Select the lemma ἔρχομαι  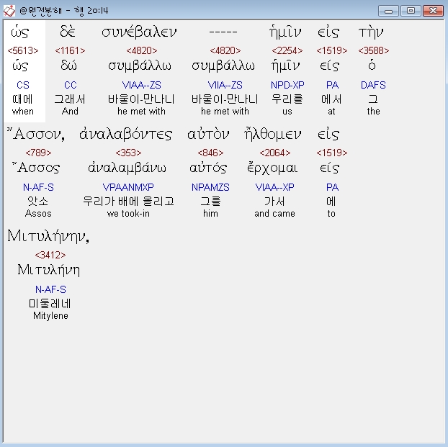(272, 168)
